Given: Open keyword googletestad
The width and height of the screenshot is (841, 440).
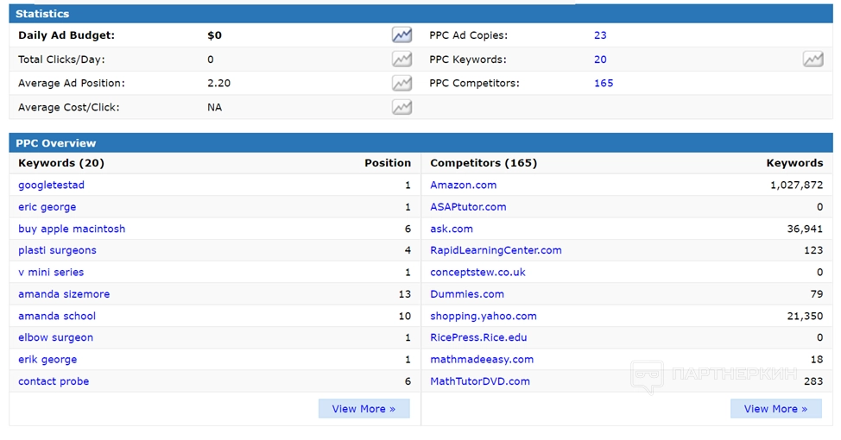Looking at the screenshot, I should pos(52,185).
